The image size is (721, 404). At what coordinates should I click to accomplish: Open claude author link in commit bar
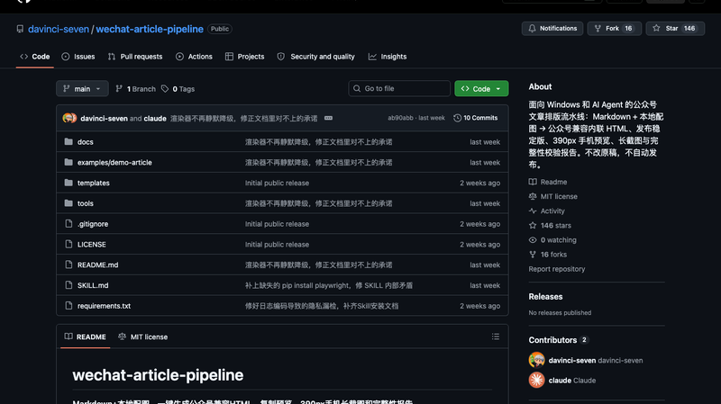[x=155, y=119]
